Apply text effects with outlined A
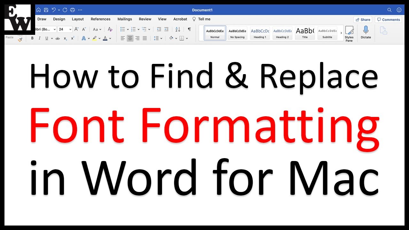The width and height of the screenshot is (409, 230). tap(84, 38)
